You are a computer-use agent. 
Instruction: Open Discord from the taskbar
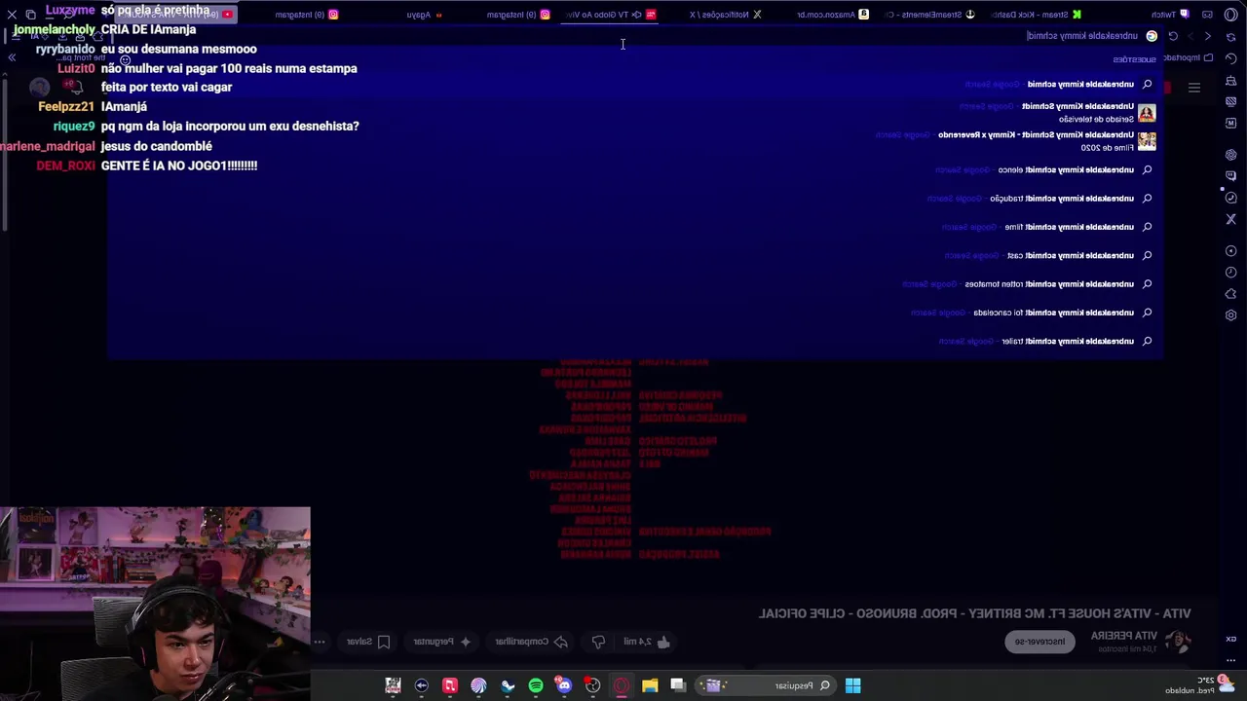pyautogui.click(x=564, y=685)
